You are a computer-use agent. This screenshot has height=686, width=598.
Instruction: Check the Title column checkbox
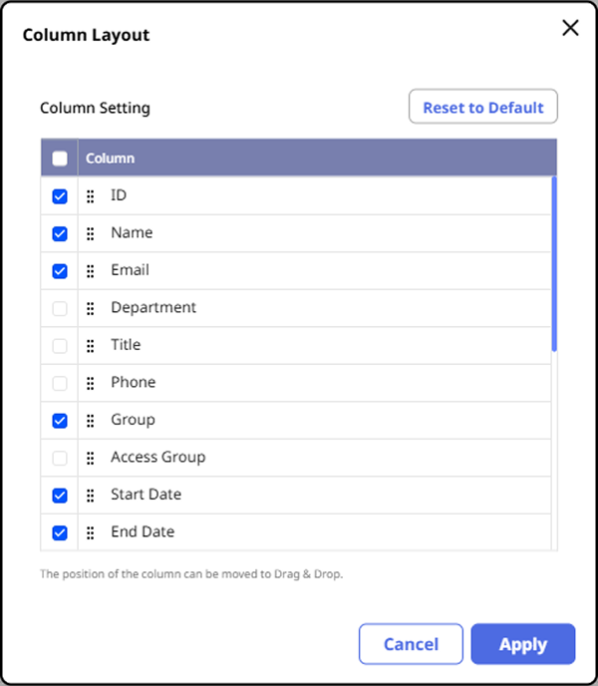point(60,346)
